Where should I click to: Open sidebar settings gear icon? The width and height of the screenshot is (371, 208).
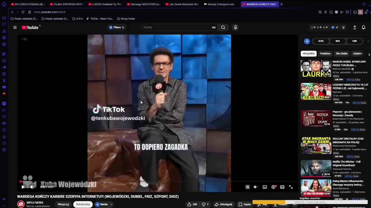pyautogui.click(x=4, y=150)
